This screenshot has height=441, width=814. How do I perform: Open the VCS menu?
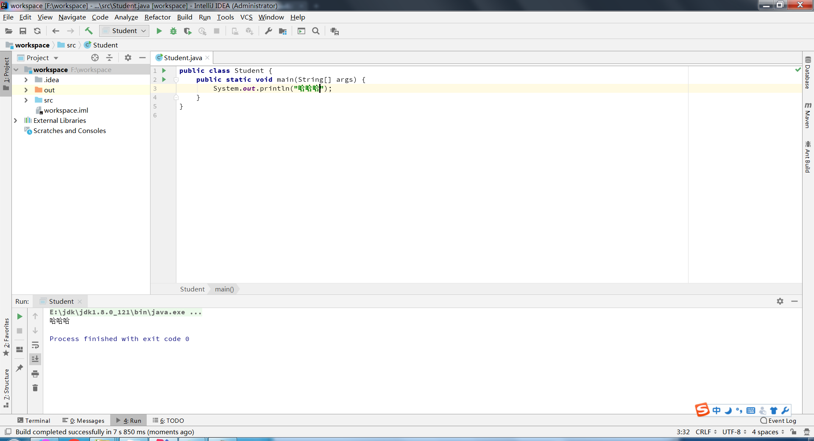pos(246,17)
